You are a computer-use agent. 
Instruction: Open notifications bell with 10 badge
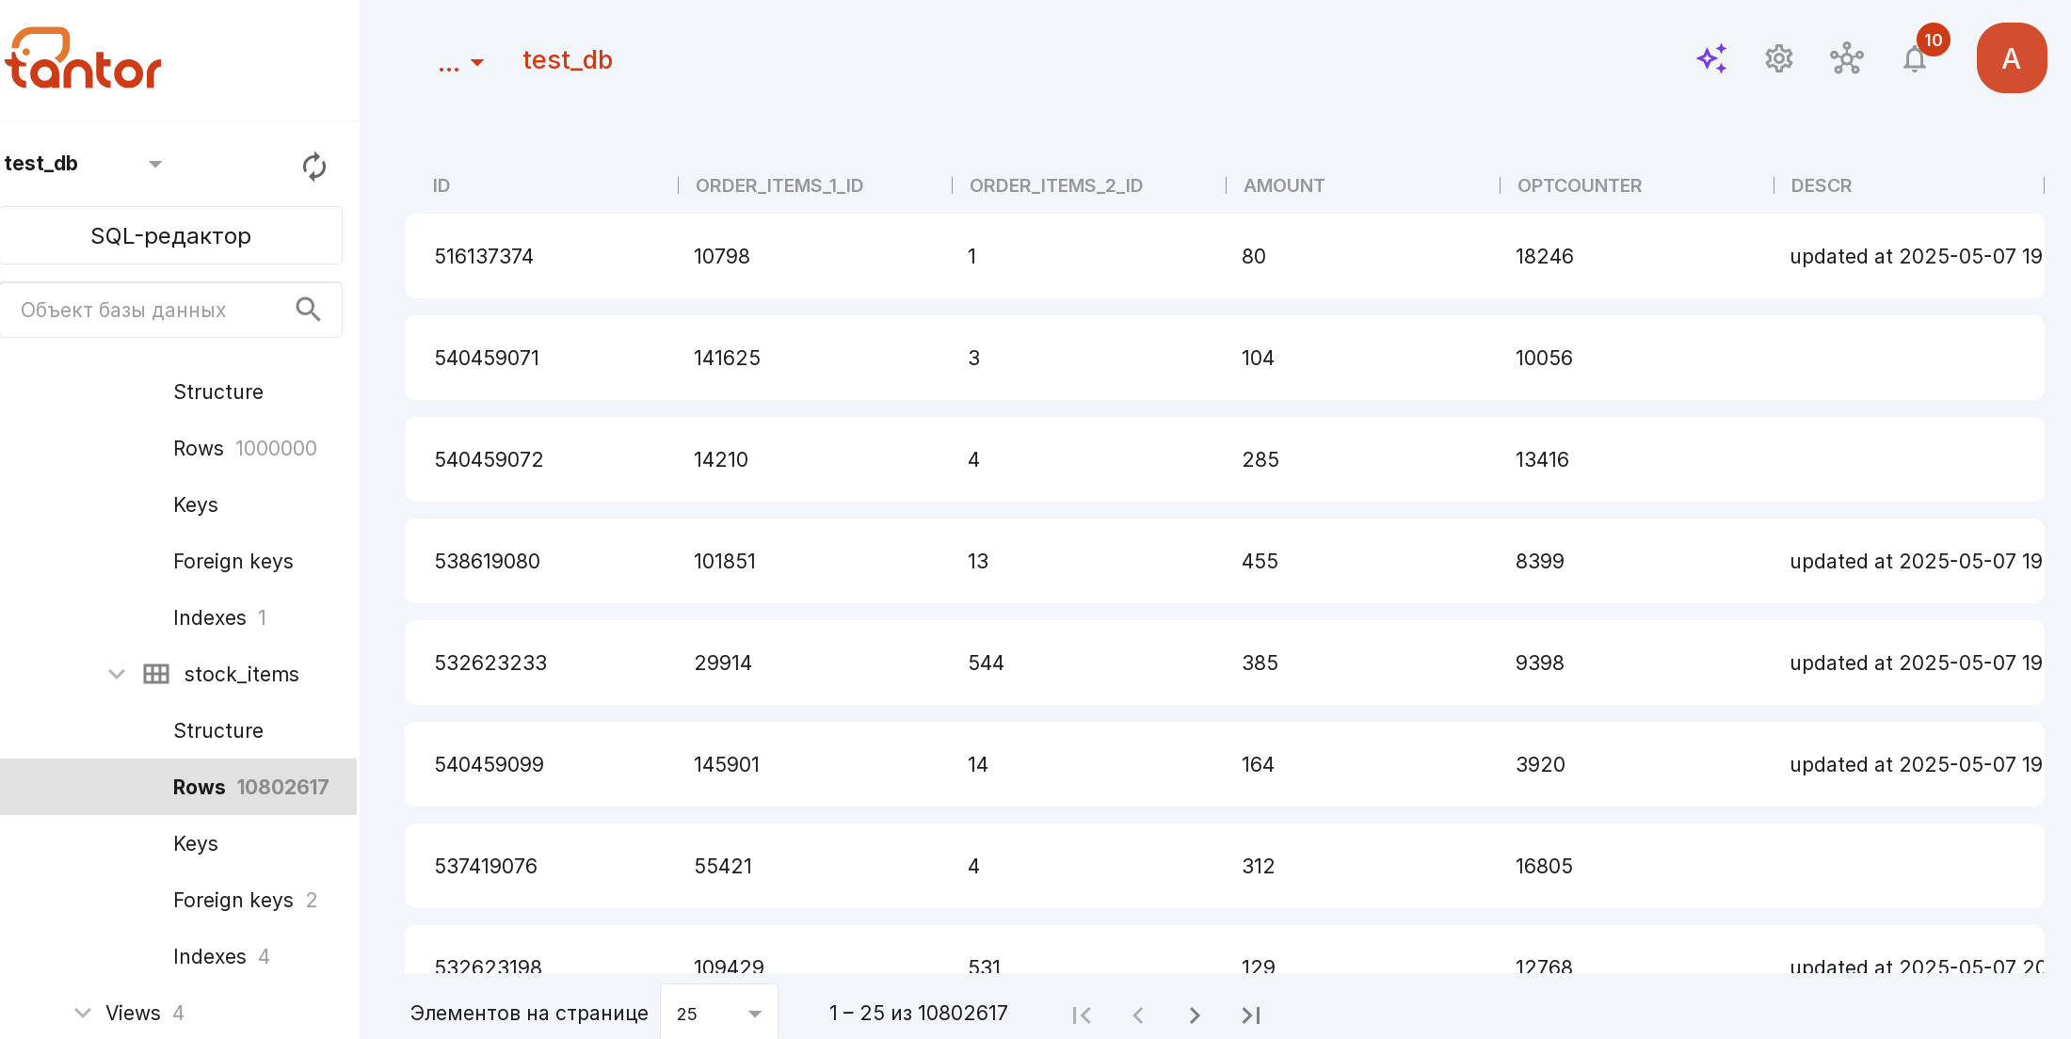click(1917, 56)
